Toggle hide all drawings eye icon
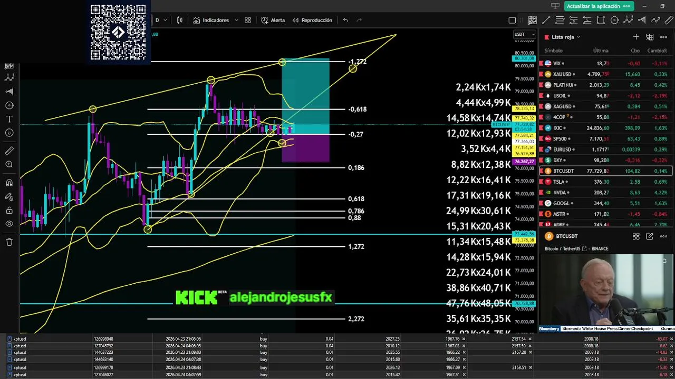The width and height of the screenshot is (675, 379). click(x=9, y=224)
